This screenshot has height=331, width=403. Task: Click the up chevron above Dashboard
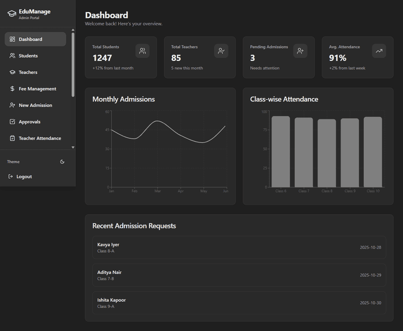point(73,30)
